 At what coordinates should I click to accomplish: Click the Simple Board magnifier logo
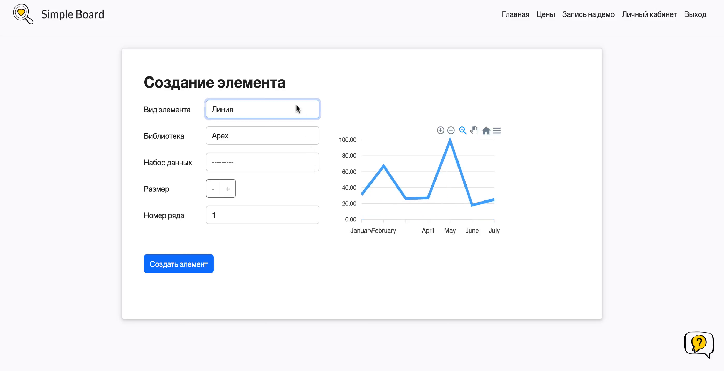click(x=23, y=14)
